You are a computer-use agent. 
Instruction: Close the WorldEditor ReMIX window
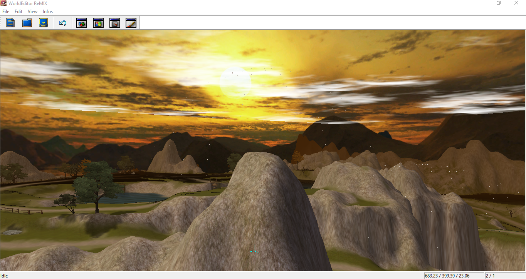(516, 3)
